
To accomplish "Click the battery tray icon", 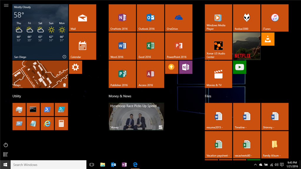I will point(266,165).
